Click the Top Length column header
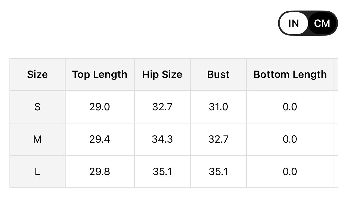Image resolution: width=347 pixels, height=214 pixels. (x=100, y=74)
